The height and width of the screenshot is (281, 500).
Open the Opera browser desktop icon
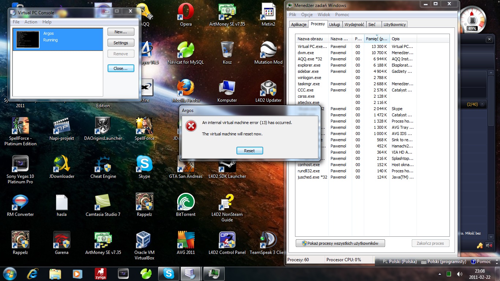click(x=186, y=15)
